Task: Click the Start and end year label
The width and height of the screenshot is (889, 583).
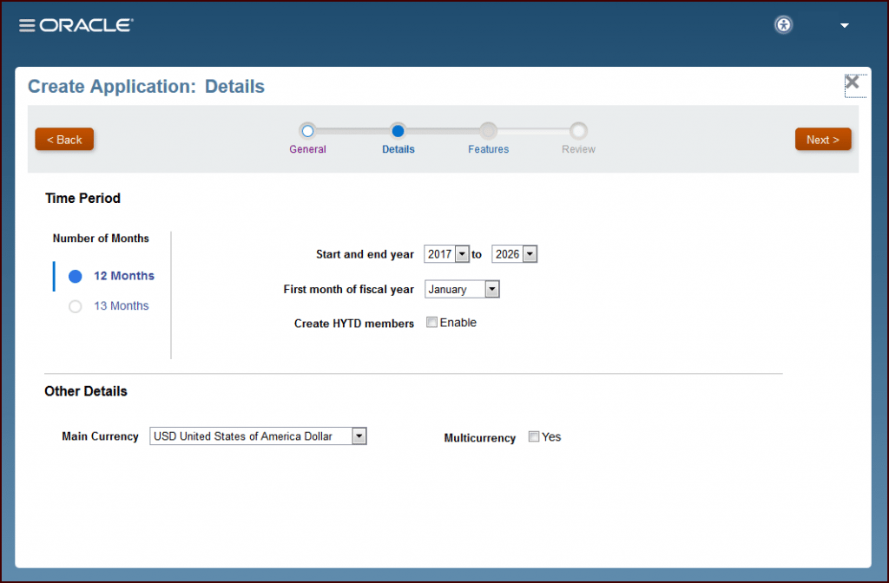Action: pyautogui.click(x=365, y=254)
